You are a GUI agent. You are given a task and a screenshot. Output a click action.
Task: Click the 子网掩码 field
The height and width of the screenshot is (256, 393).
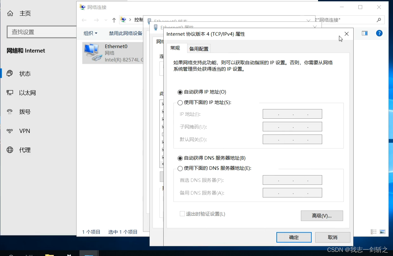tap(292, 127)
